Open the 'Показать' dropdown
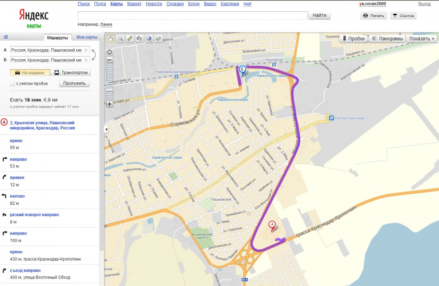The image size is (439, 286). [421, 39]
